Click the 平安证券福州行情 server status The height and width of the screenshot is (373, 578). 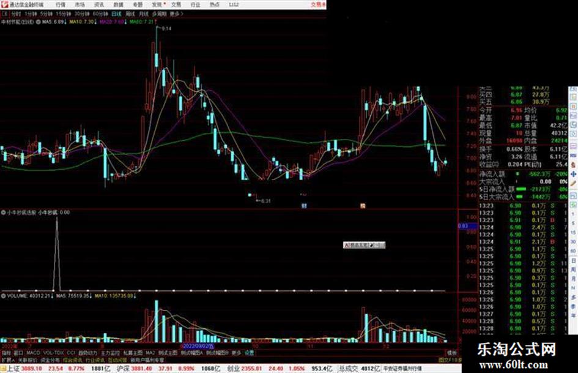402,369
